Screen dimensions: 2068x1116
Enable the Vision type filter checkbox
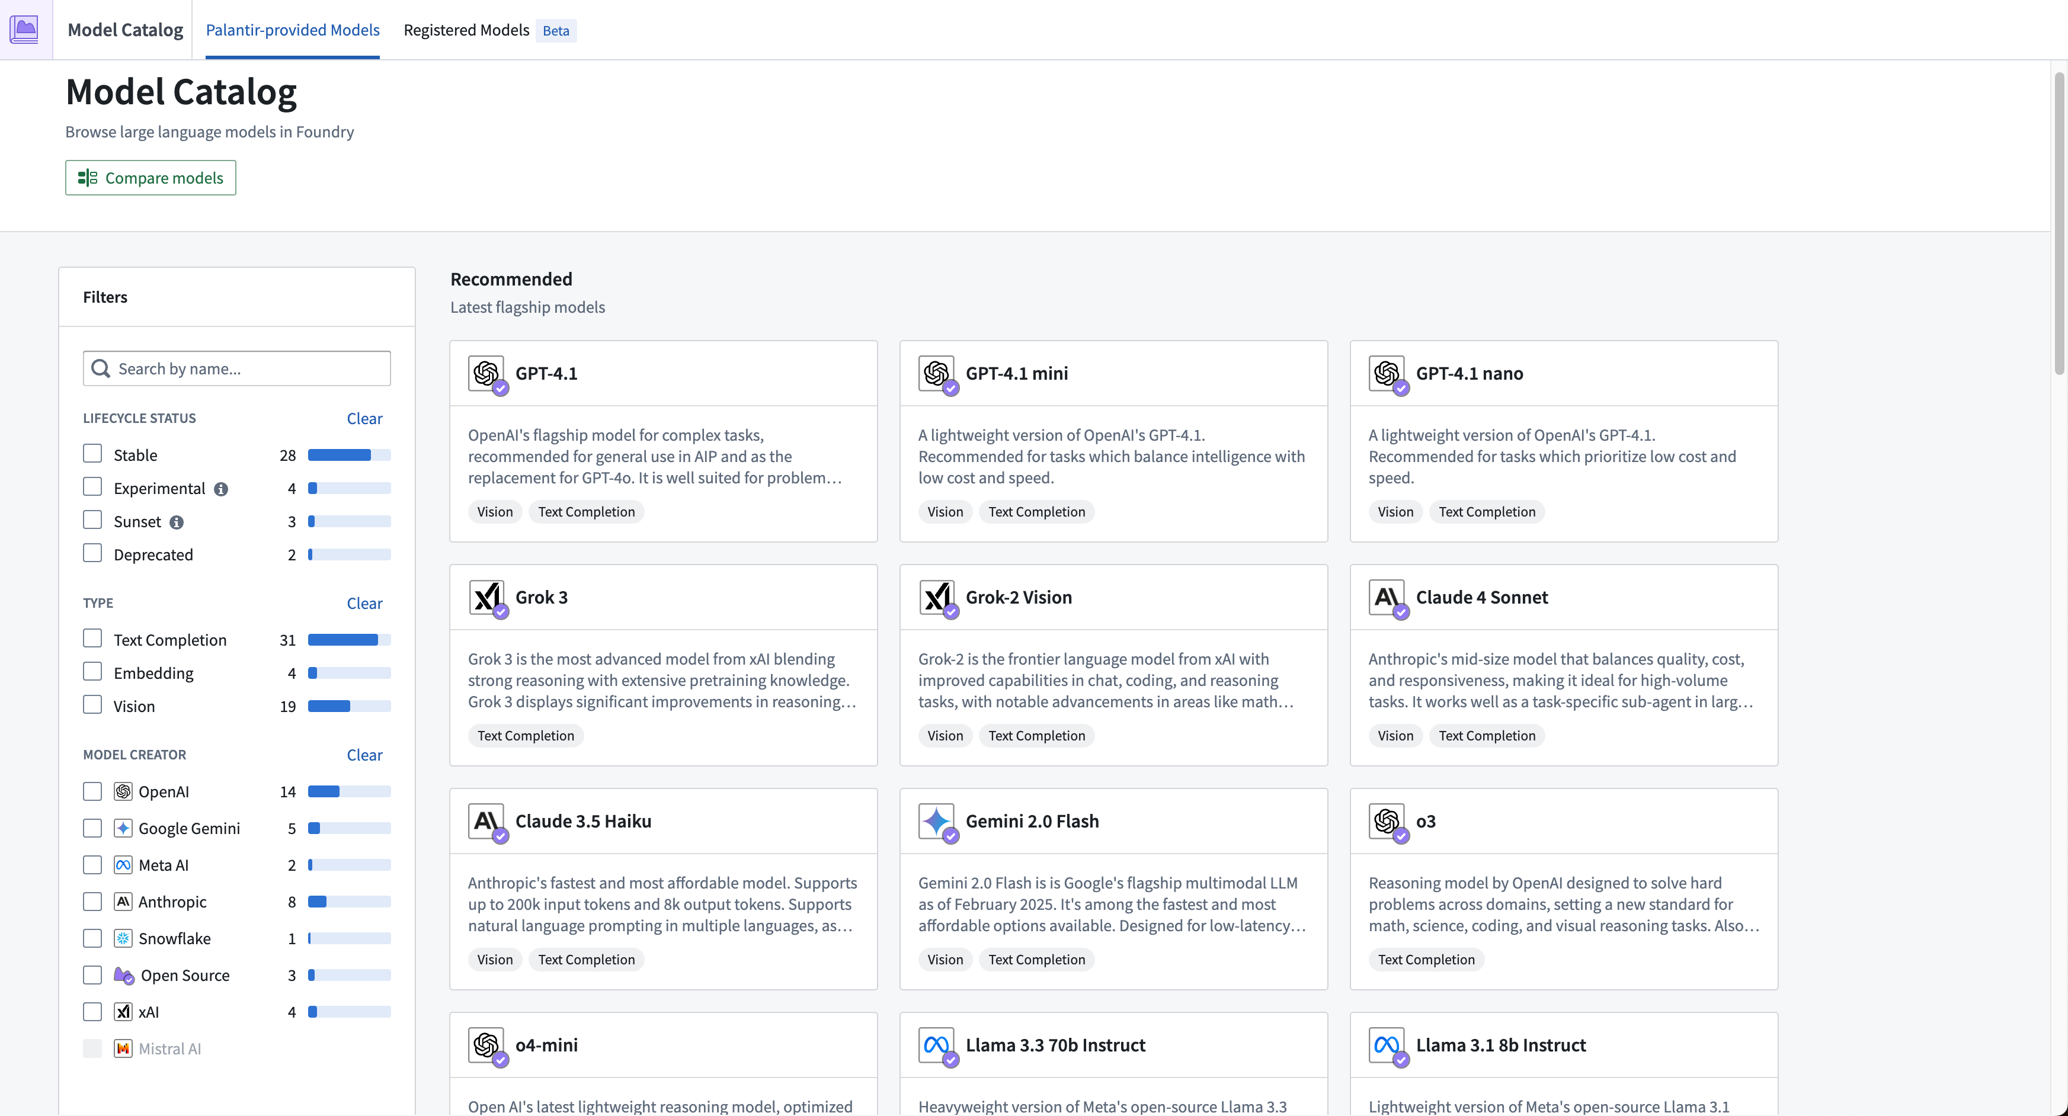coord(92,705)
